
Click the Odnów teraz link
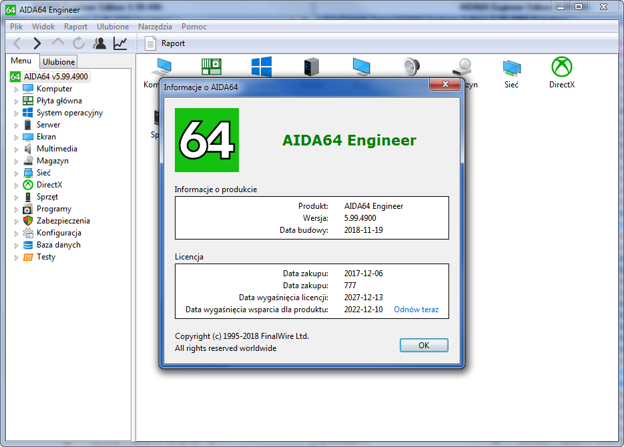[416, 310]
